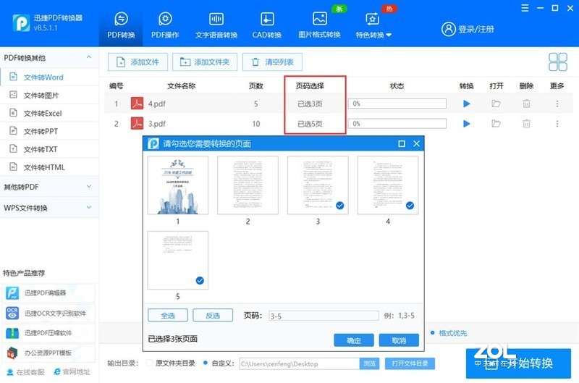Open more options for 3.pdf
Image resolution: width=579 pixels, height=383 pixels.
coord(557,123)
